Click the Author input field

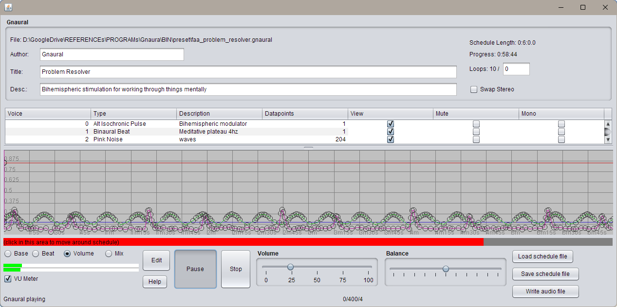click(x=112, y=54)
